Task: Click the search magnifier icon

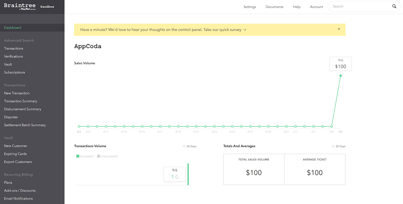Action: pos(394,6)
